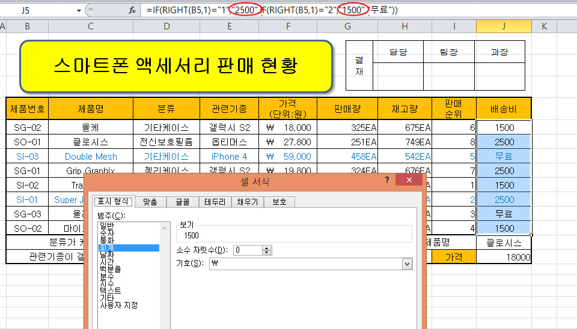Click the help question mark in 셀 서식 dialog
Screen dimensions: 577x329
pos(387,180)
